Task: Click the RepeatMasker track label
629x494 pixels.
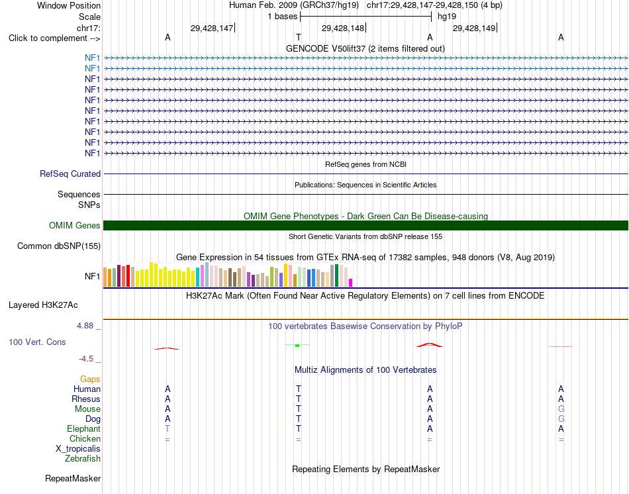Action: [73, 478]
